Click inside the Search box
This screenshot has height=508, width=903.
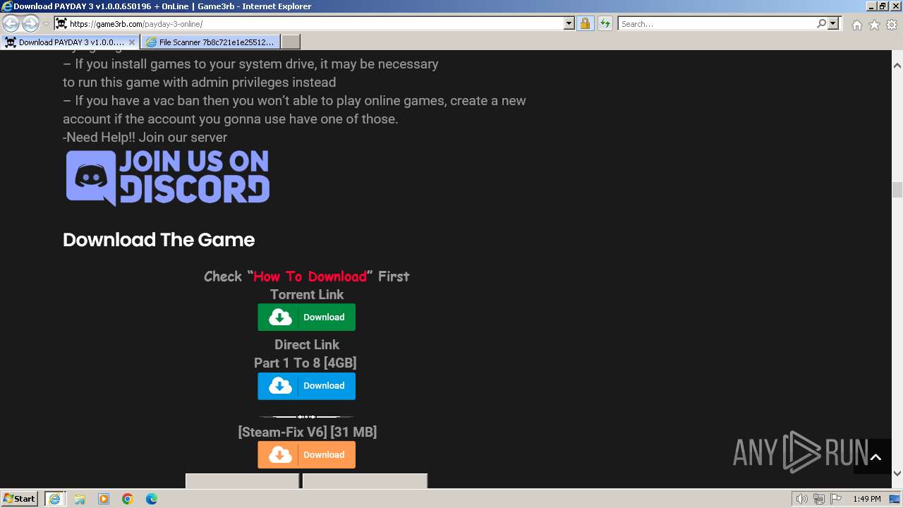pyautogui.click(x=716, y=23)
